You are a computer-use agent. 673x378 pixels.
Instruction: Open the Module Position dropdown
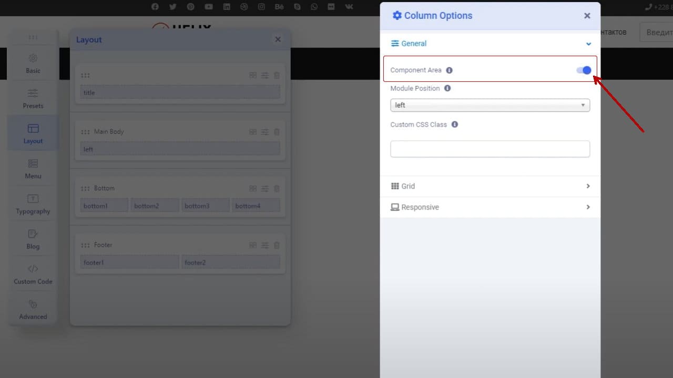(x=490, y=105)
